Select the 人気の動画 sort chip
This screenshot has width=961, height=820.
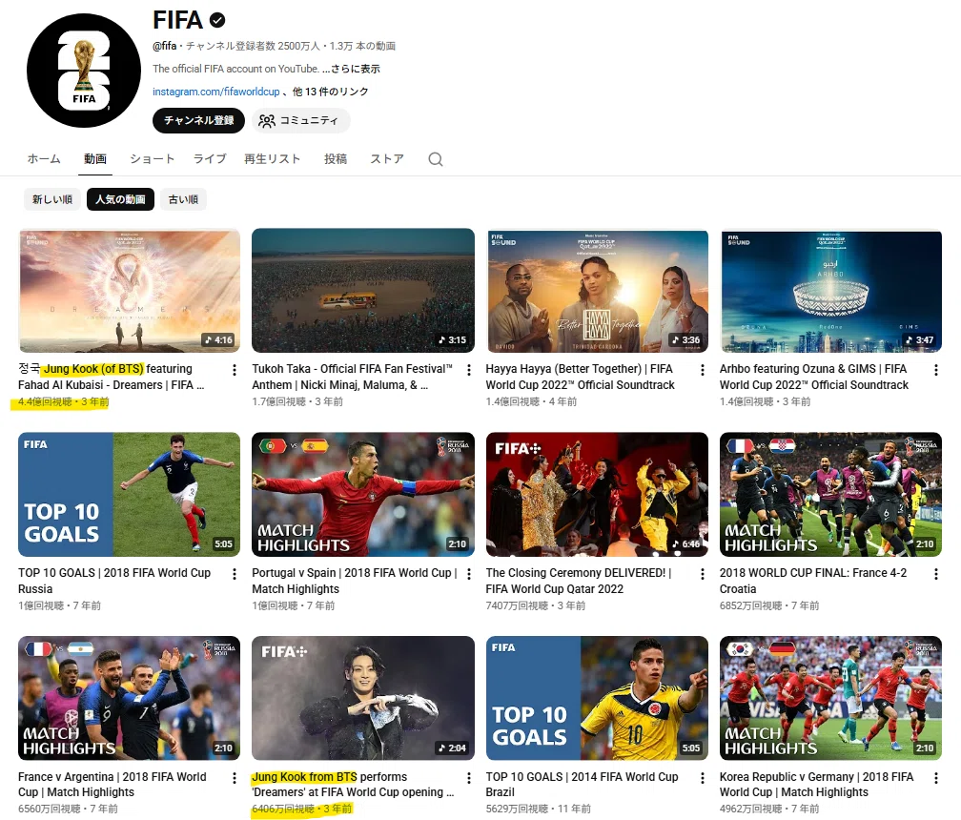[x=120, y=199]
